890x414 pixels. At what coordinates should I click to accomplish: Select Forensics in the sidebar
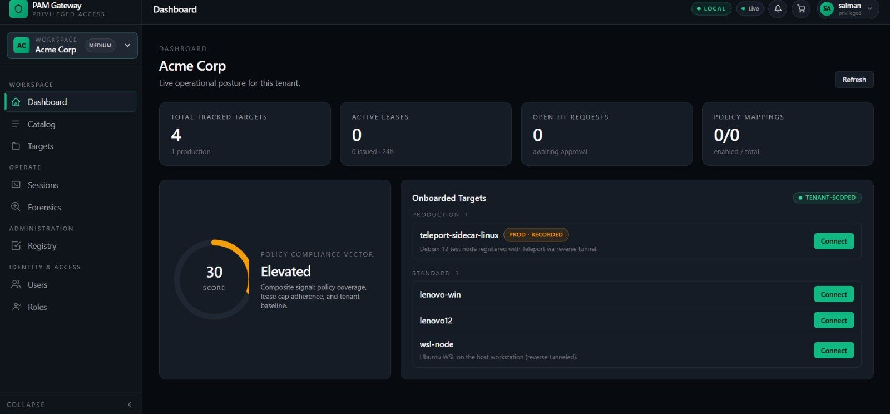coord(71,207)
